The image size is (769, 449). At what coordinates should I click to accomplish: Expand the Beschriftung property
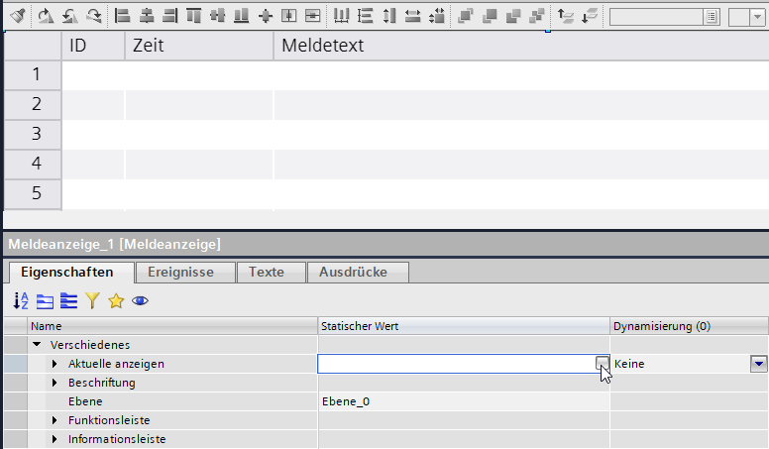click(x=55, y=383)
